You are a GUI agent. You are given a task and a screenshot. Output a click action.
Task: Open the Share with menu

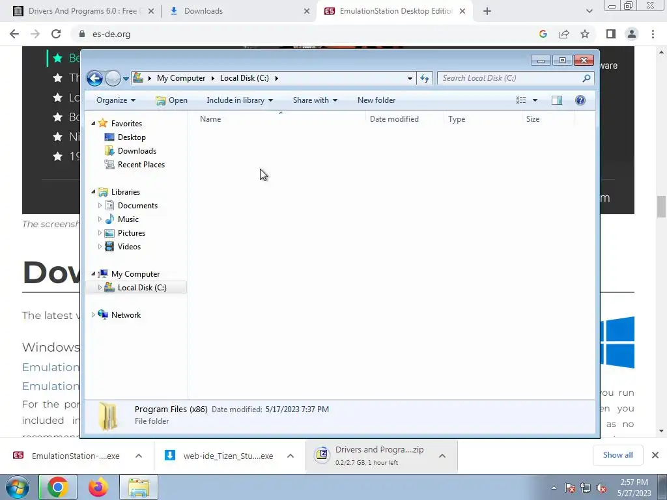315,100
